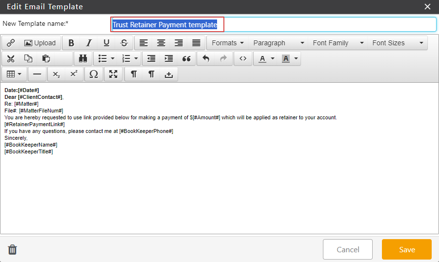Apply the text color swatch
The height and width of the screenshot is (262, 439).
click(x=262, y=58)
